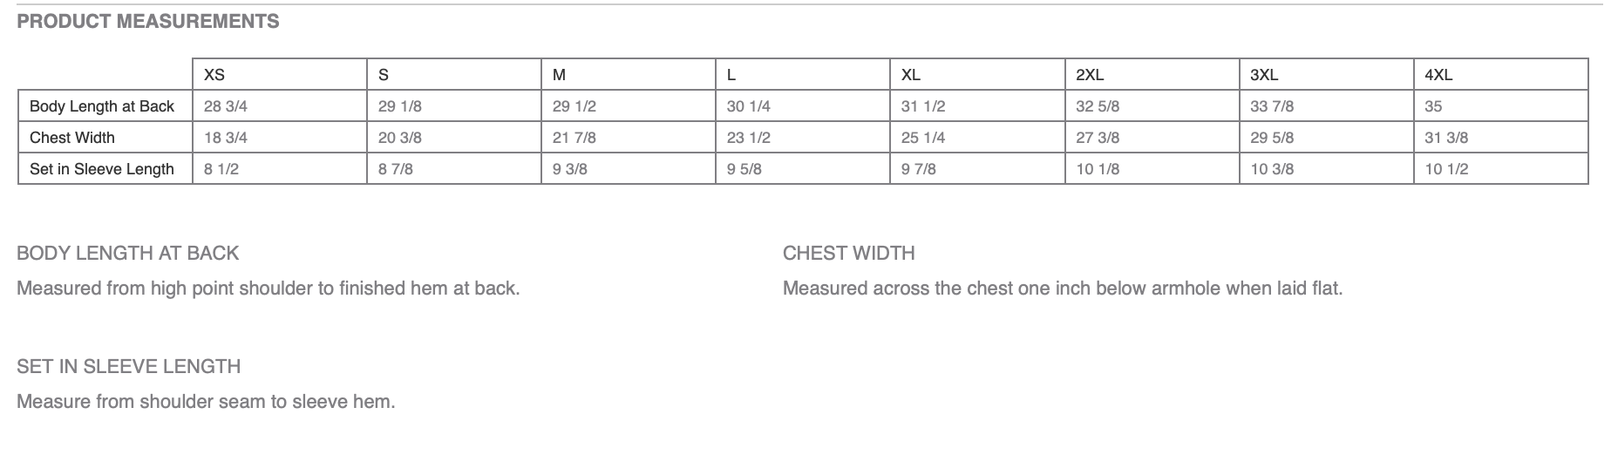Select the 3XL chest width value 29 5/8

pos(1272,138)
